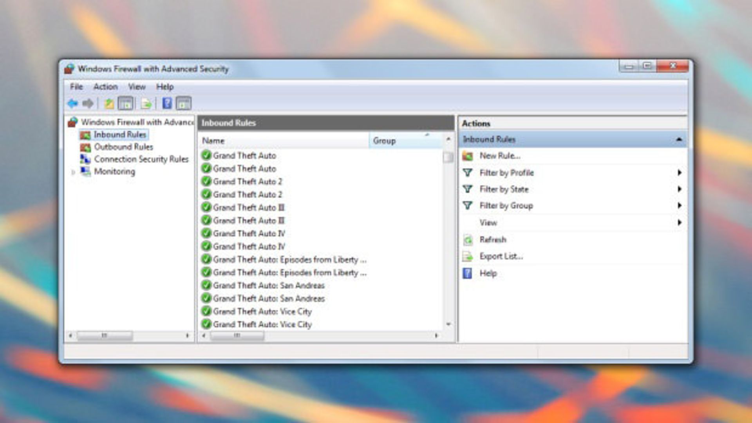
Task: Select first Episodes from Liberty rule
Action: tap(290, 259)
